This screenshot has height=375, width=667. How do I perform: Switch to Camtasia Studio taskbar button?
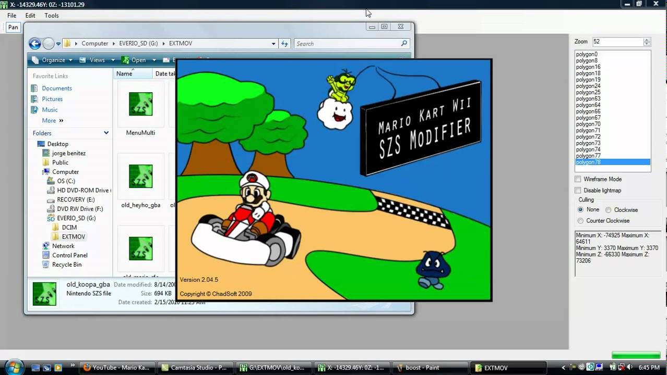coord(196,368)
